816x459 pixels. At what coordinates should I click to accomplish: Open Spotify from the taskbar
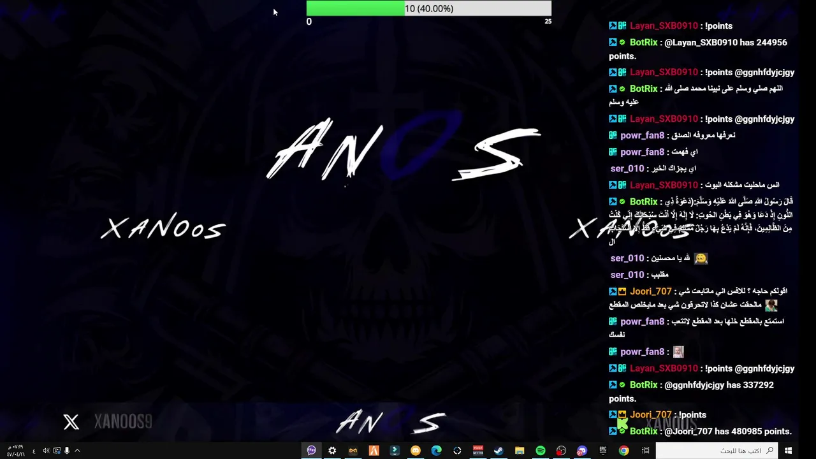541,451
